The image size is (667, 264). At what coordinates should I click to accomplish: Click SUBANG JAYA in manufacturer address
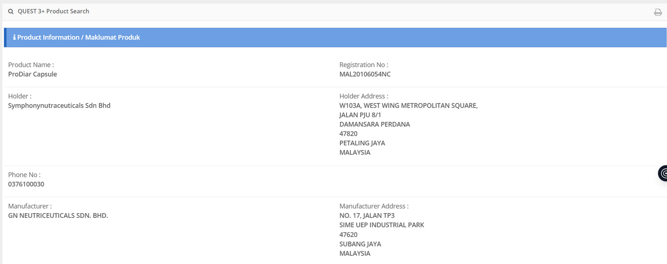pos(360,244)
